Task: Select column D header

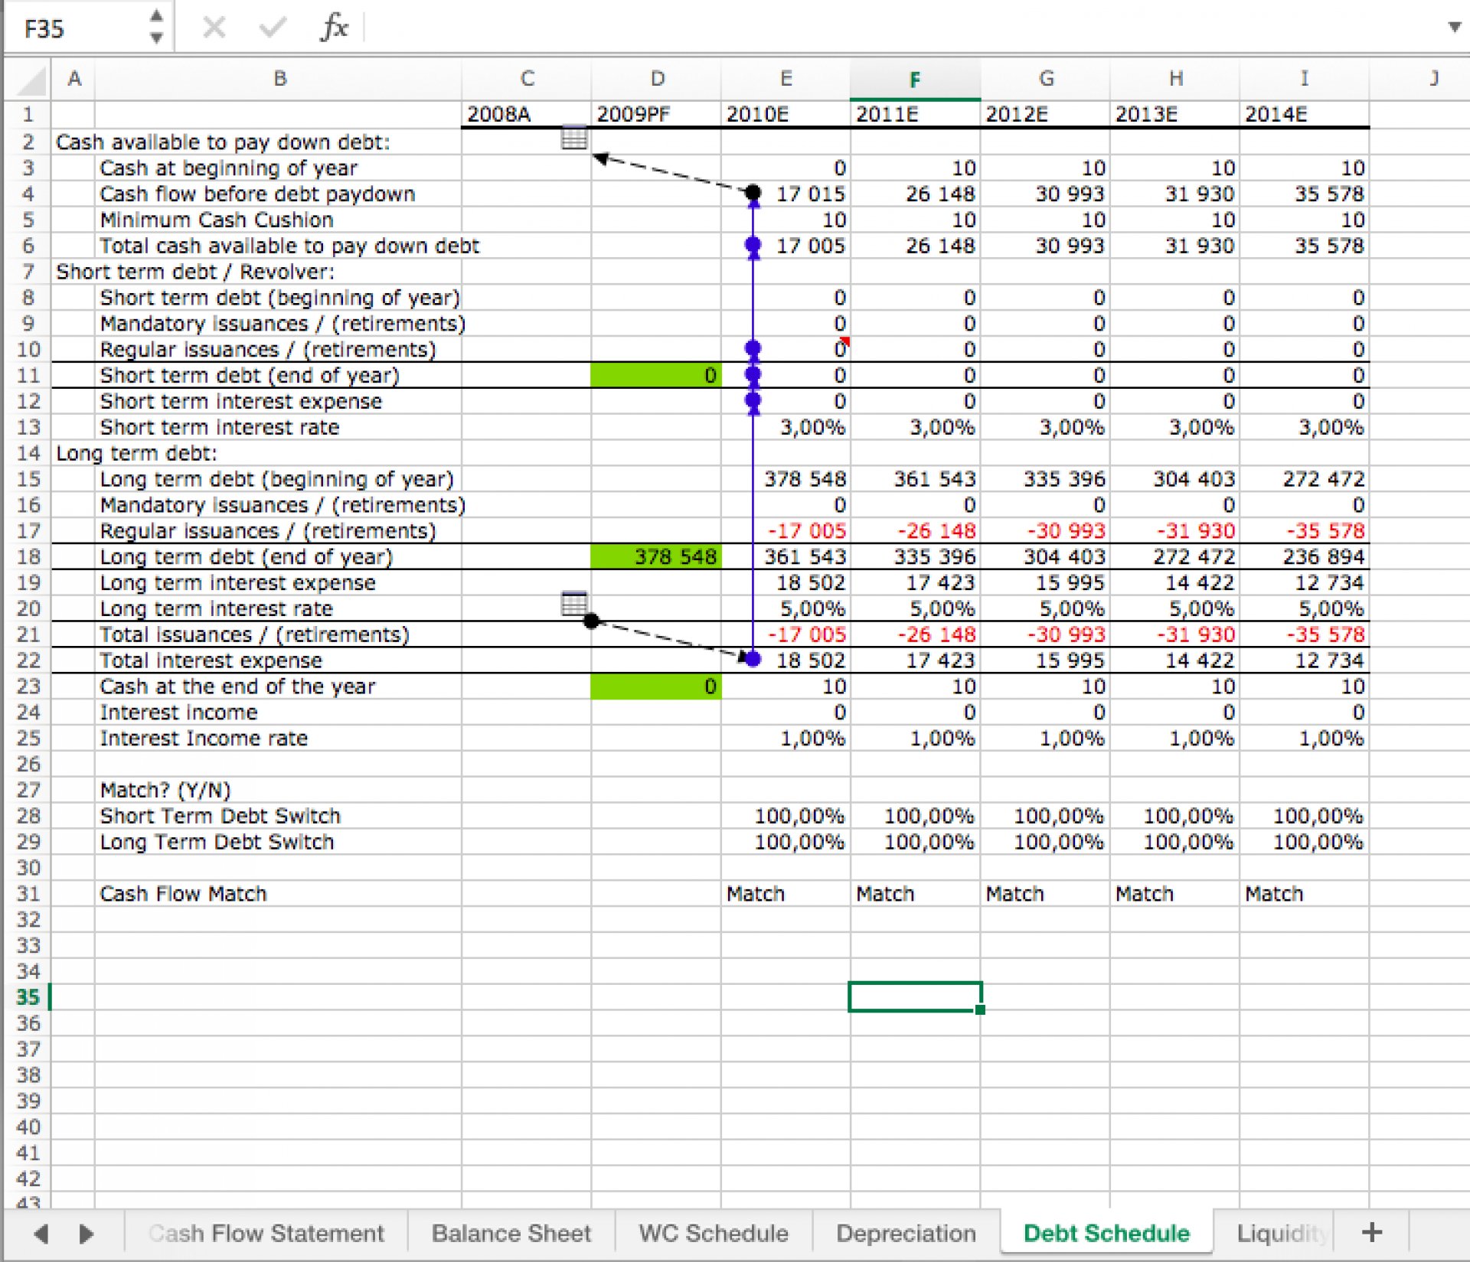Action: (656, 79)
